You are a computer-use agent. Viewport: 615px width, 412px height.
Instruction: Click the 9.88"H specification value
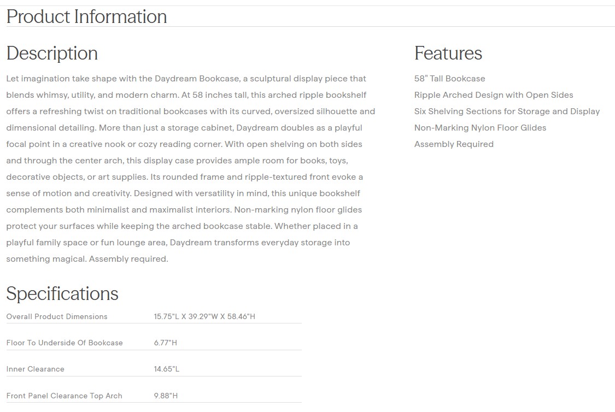166,396
